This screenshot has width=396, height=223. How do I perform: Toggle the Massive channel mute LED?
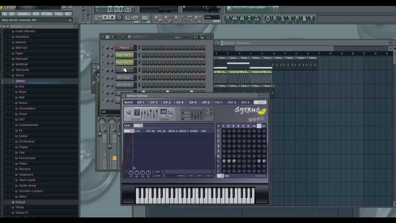[x=103, y=48]
